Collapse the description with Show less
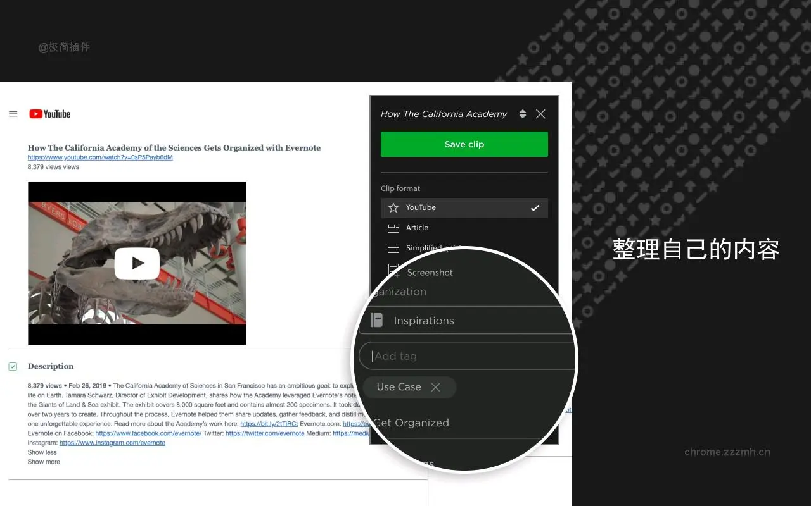 pyautogui.click(x=41, y=452)
